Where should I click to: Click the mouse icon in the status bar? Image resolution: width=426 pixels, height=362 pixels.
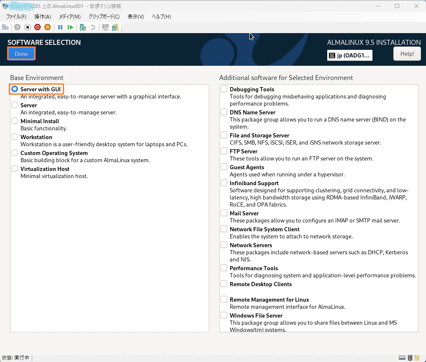(410, 357)
